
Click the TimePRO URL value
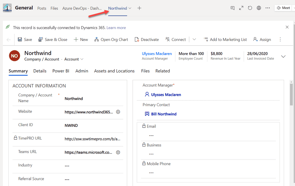[x=92, y=139]
